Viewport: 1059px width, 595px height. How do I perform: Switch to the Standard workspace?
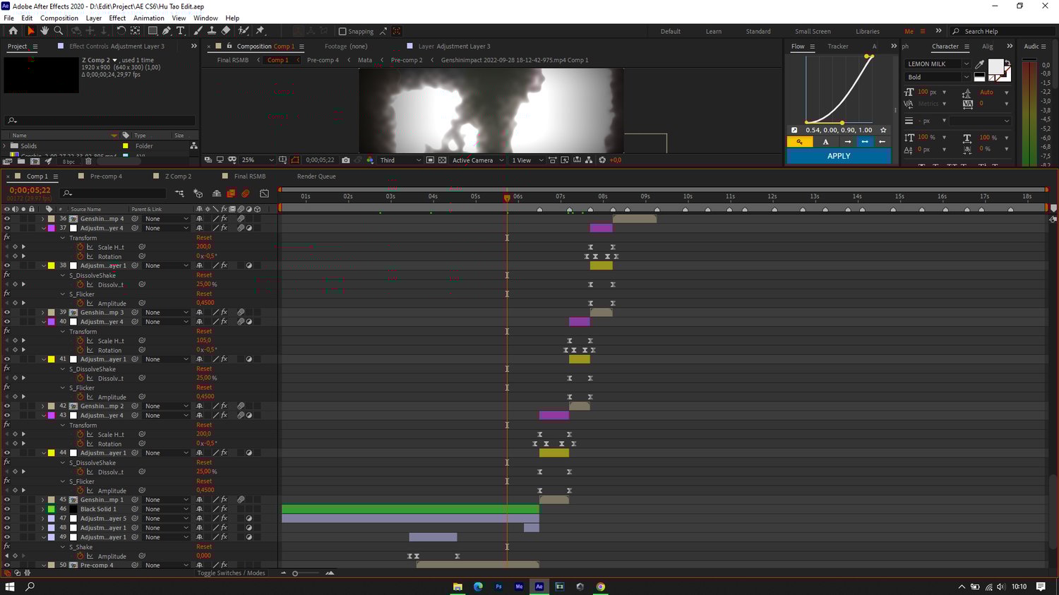[758, 31]
